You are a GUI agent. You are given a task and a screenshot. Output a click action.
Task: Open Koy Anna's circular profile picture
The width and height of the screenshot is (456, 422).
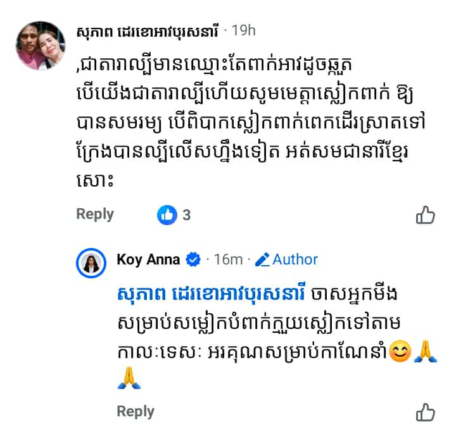pyautogui.click(x=92, y=263)
